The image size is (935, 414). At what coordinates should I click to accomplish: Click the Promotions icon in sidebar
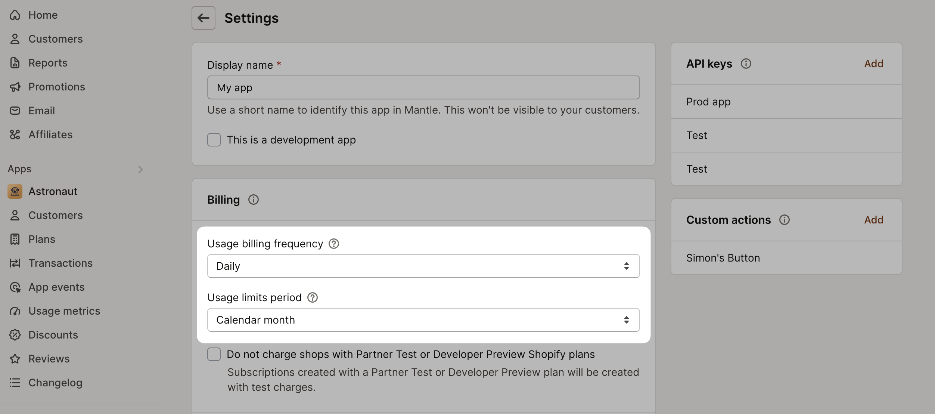[14, 86]
